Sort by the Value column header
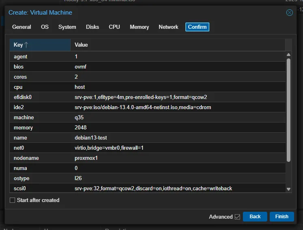303x230 pixels. 177,45
